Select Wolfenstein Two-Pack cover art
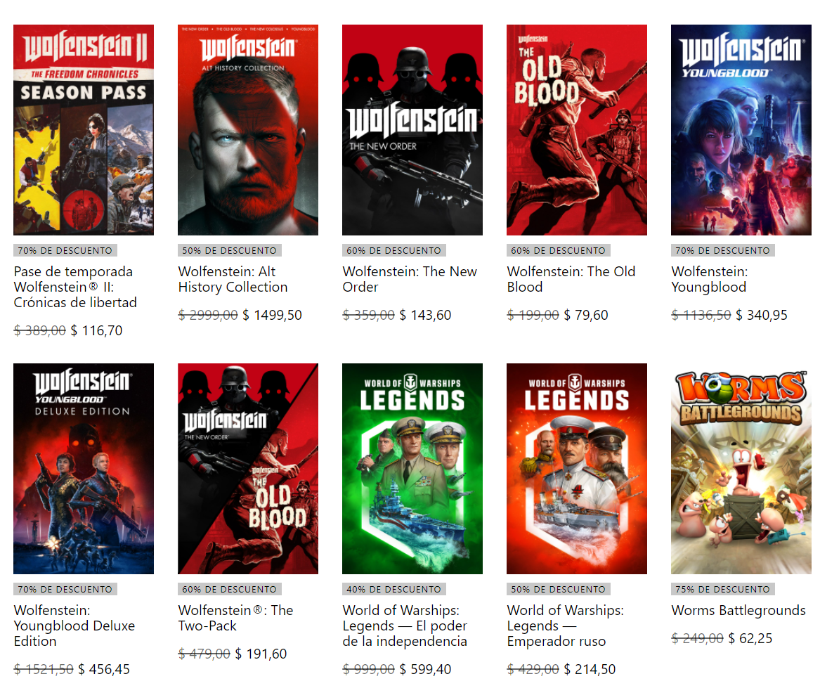This screenshot has width=820, height=693. (248, 469)
